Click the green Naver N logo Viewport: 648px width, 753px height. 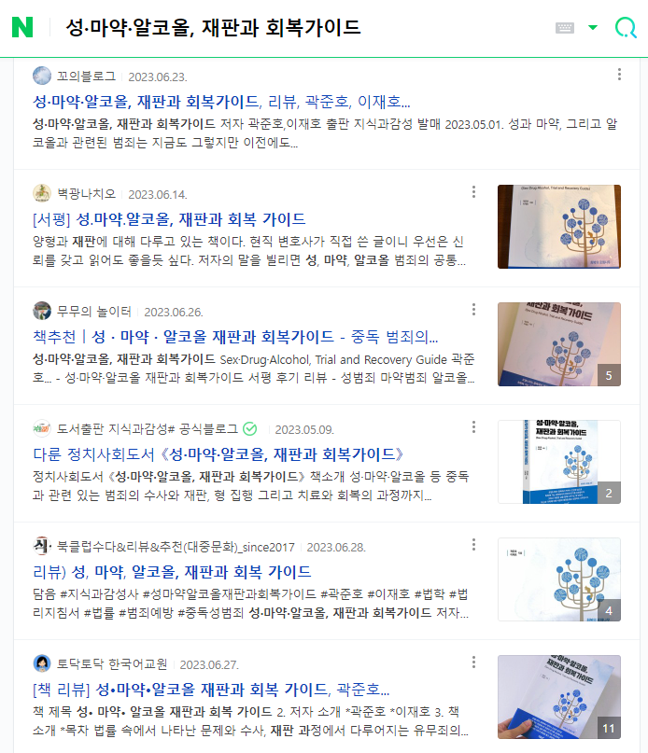(22, 27)
